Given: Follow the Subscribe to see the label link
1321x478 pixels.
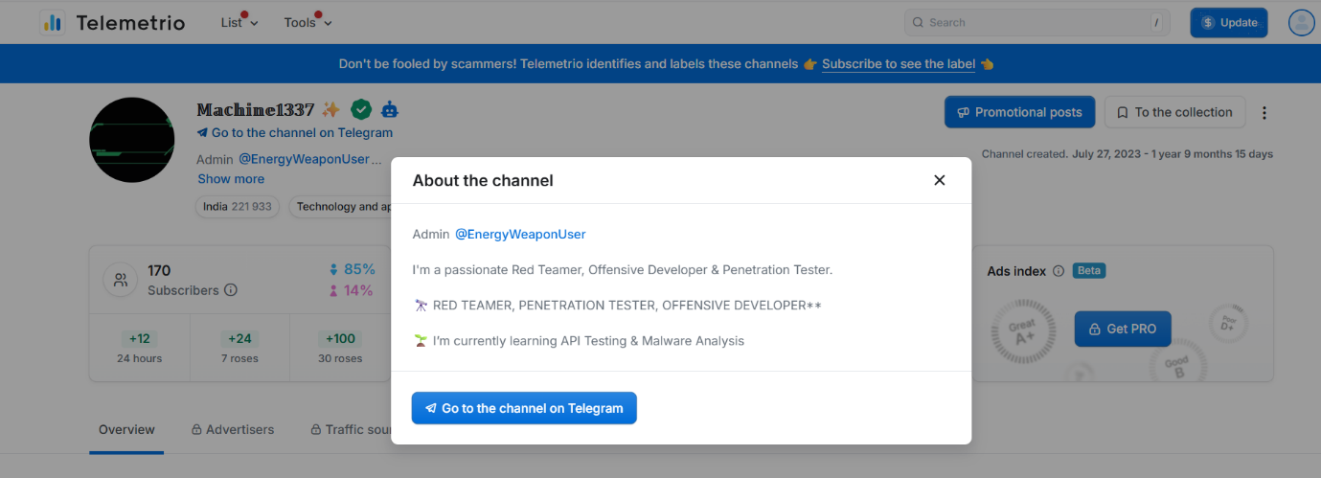Looking at the screenshot, I should [899, 64].
